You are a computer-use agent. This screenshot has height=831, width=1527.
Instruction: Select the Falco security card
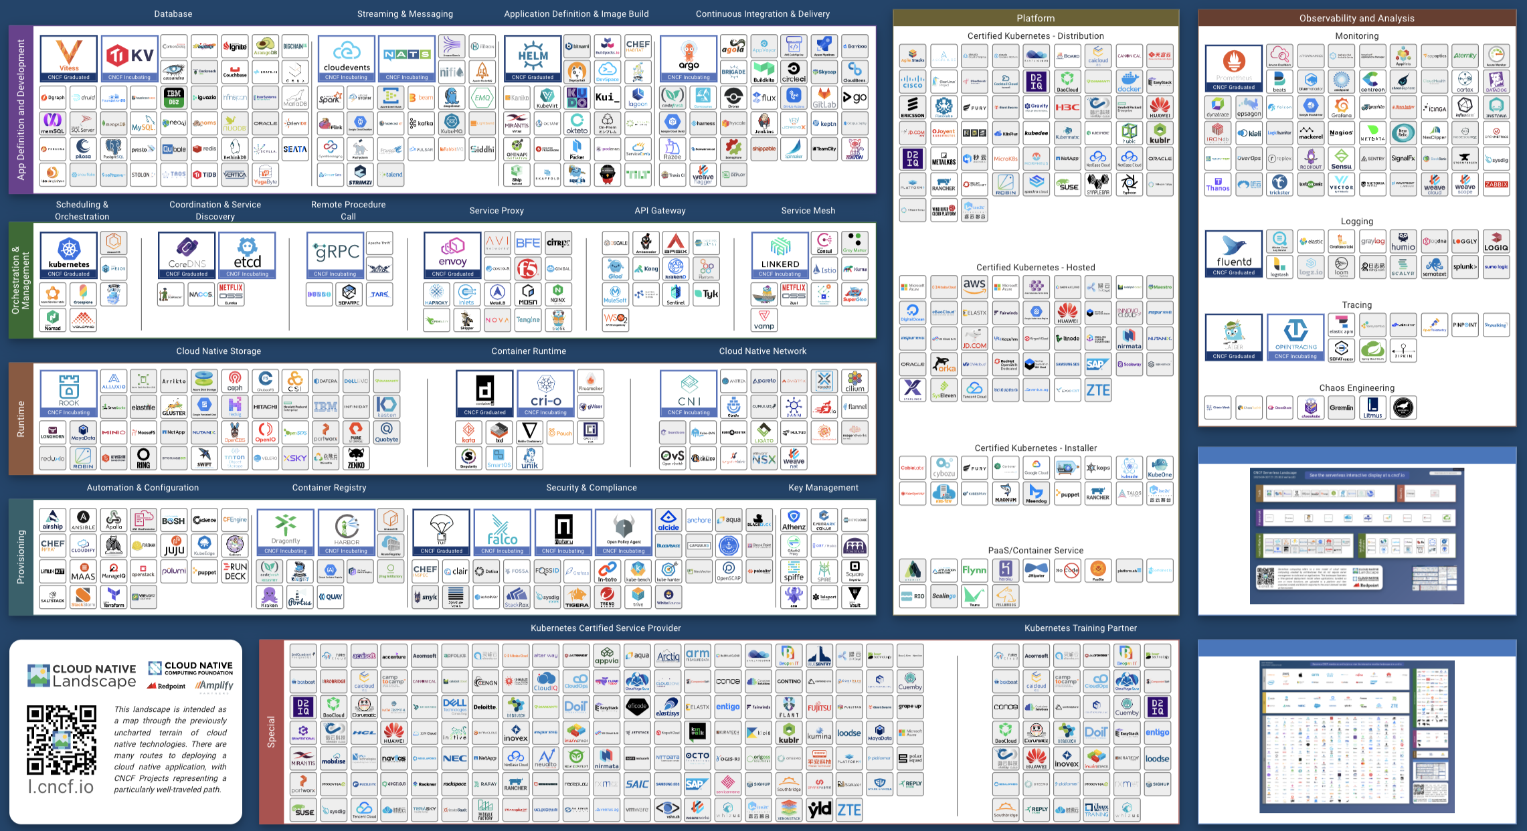click(x=502, y=532)
